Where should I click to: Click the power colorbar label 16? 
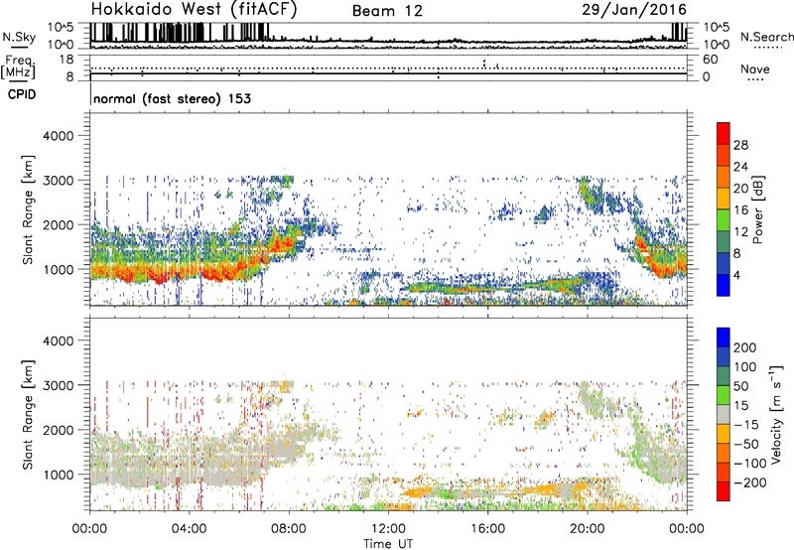click(x=740, y=210)
